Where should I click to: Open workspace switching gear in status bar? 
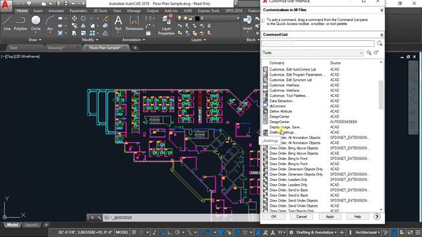pos(291,232)
